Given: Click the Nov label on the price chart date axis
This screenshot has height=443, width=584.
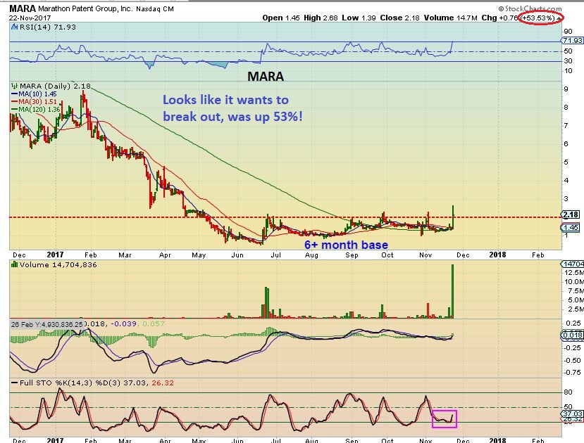Looking at the screenshot, I should [x=425, y=255].
